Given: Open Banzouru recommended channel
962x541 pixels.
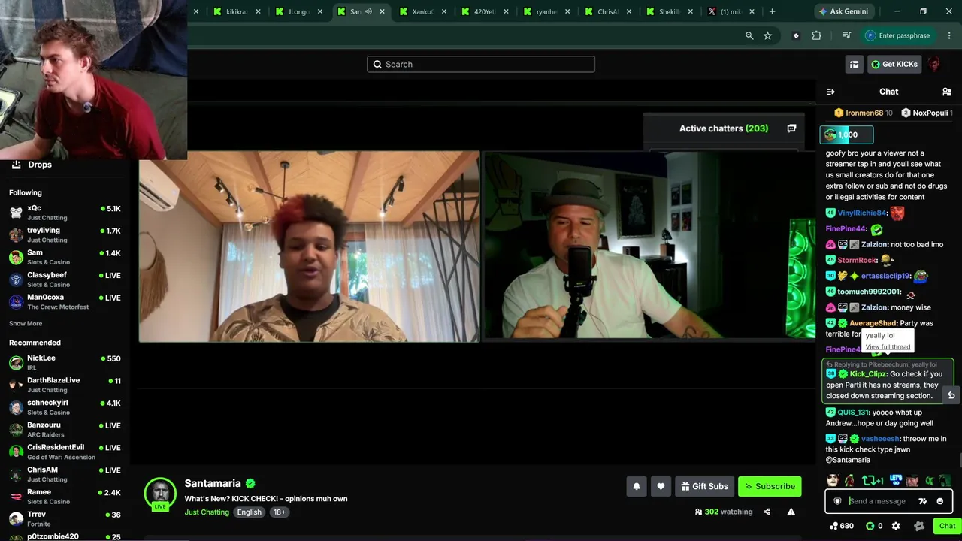Looking at the screenshot, I should coord(65,430).
